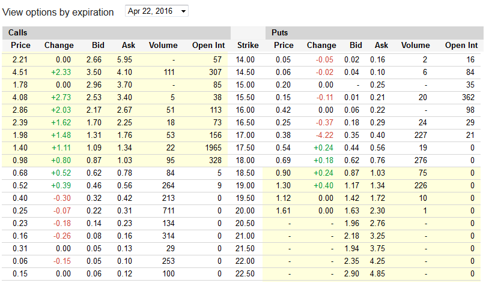Select the 16.00 strike value
Image resolution: width=486 pixels, height=283 pixels.
tap(245, 110)
